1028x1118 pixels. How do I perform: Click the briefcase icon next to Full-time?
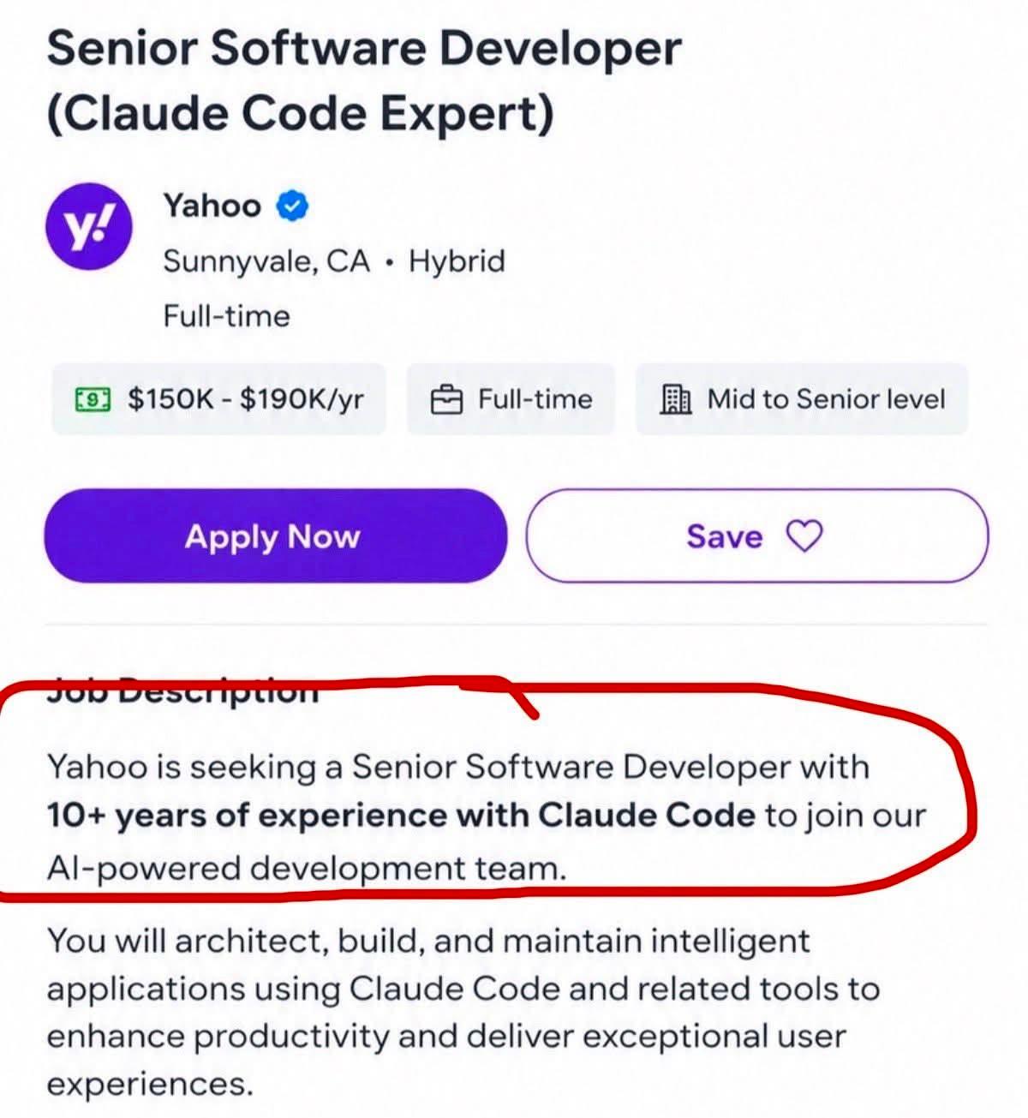click(x=446, y=399)
